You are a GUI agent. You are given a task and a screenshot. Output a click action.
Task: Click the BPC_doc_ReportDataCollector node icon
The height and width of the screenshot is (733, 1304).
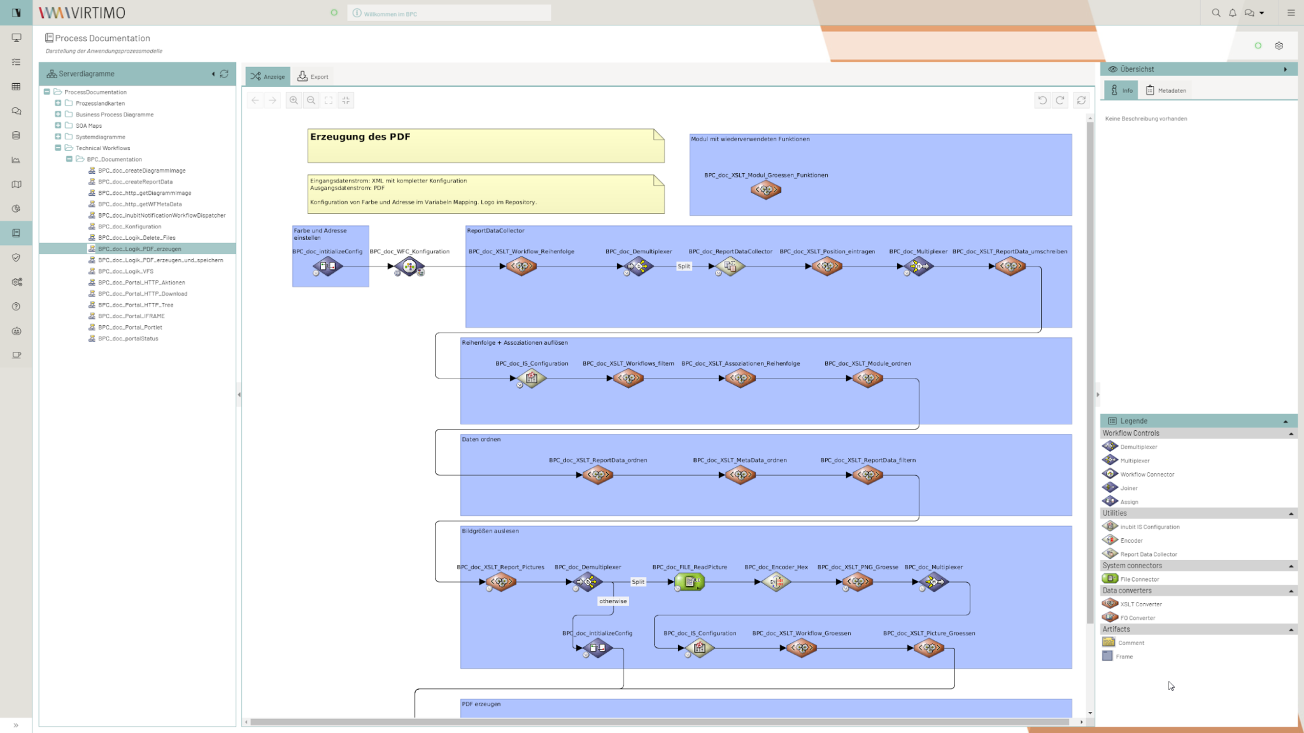pos(730,267)
